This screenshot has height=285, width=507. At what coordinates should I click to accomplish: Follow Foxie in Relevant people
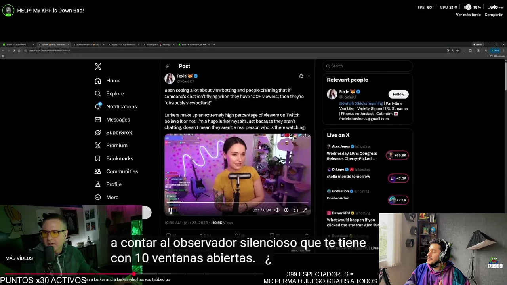398,94
